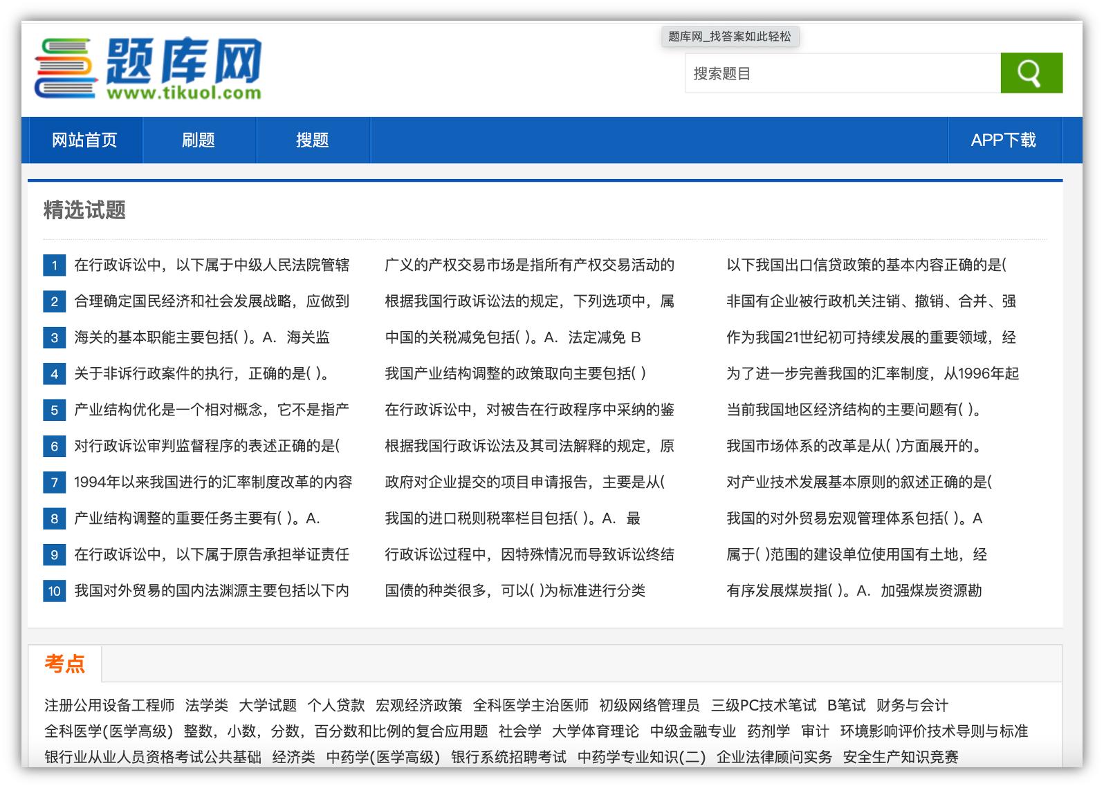1104x788 pixels.
Task: Open the 大学试题 topic
Action: [268, 705]
